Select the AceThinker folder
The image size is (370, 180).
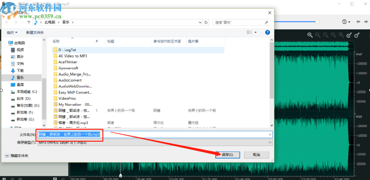point(65,62)
